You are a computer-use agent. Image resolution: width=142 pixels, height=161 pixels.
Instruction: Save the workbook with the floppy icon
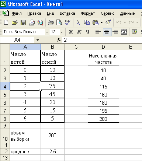pyautogui.click(x=23, y=22)
